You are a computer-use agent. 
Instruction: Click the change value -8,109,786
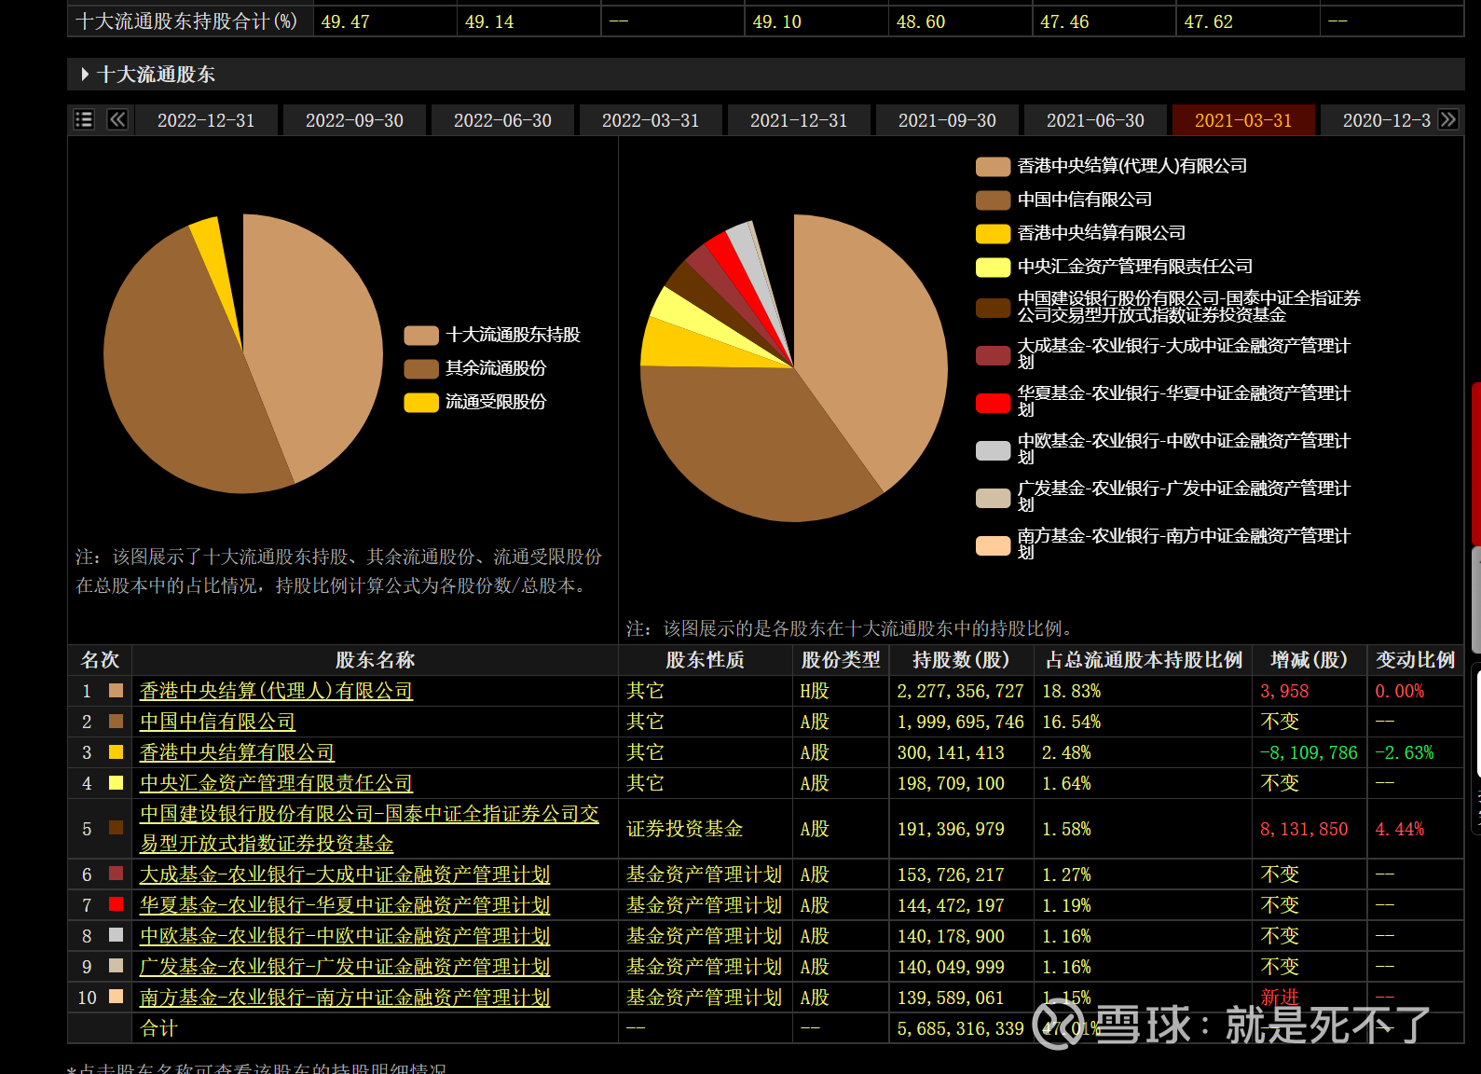(x=1309, y=752)
